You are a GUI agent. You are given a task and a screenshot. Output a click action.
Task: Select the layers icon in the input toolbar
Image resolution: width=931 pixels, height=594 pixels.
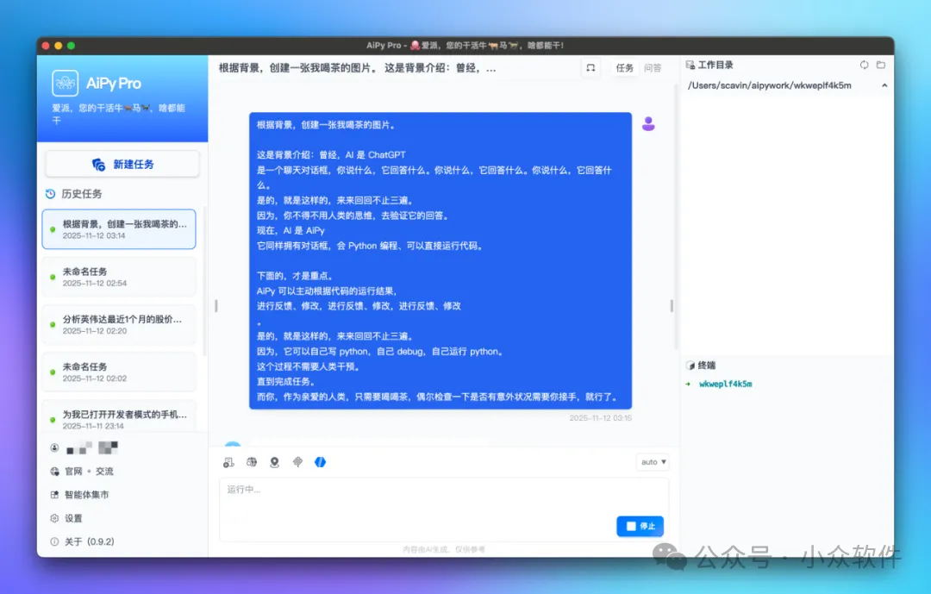[298, 462]
